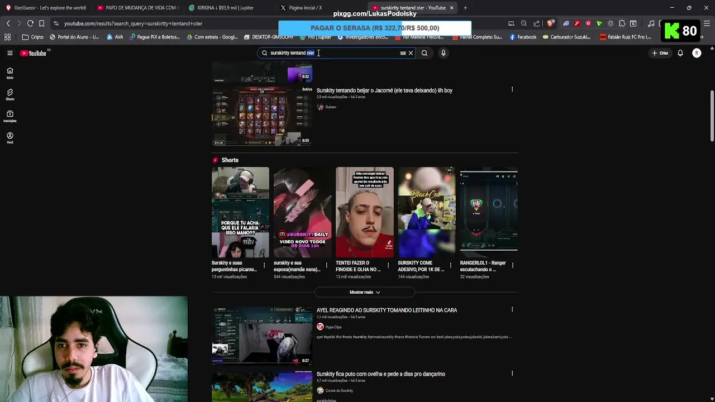
Task: Open thumbnail of AYEL REAGINDO AO SURSKITY video
Action: click(x=262, y=335)
